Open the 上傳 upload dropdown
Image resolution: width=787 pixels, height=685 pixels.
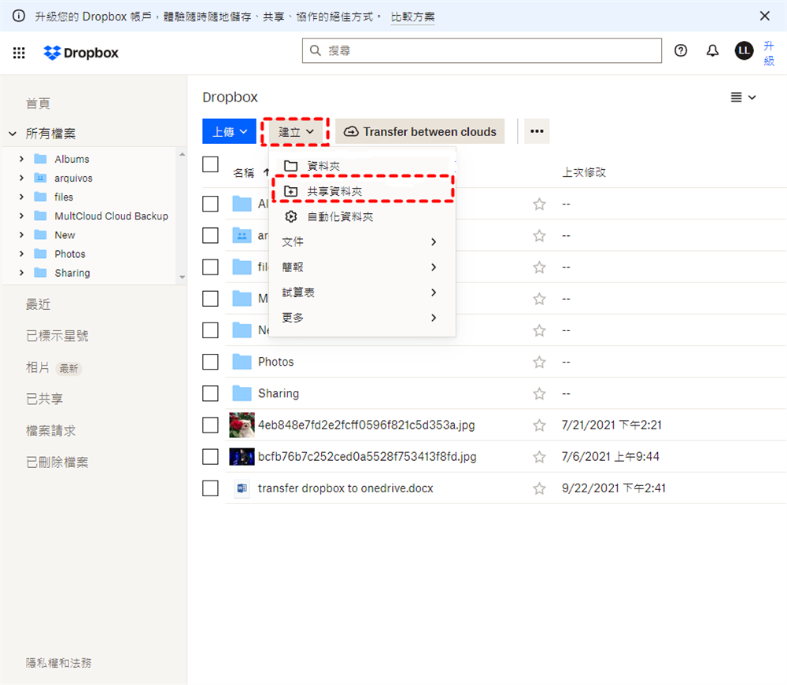click(229, 131)
